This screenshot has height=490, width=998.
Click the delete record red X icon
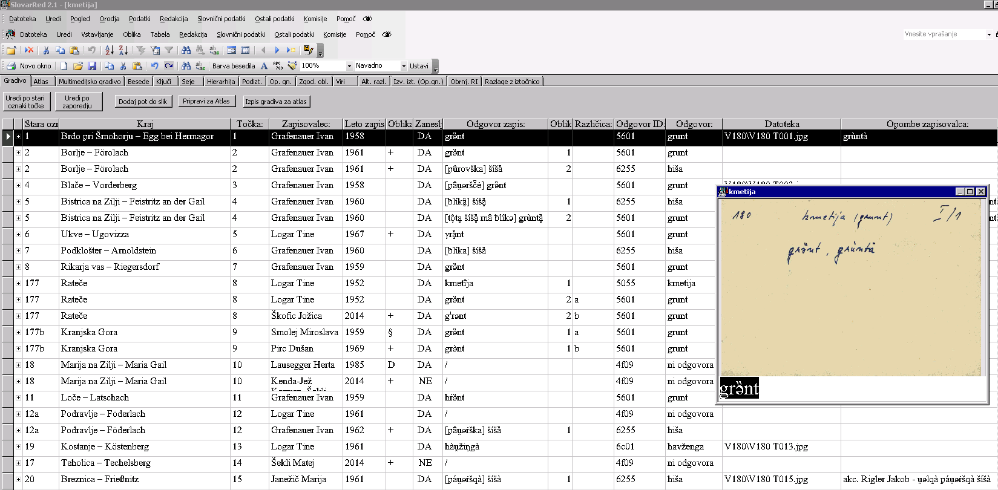click(28, 50)
